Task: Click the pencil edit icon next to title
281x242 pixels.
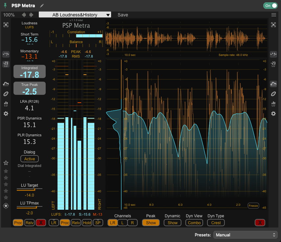Action: (x=42, y=6)
